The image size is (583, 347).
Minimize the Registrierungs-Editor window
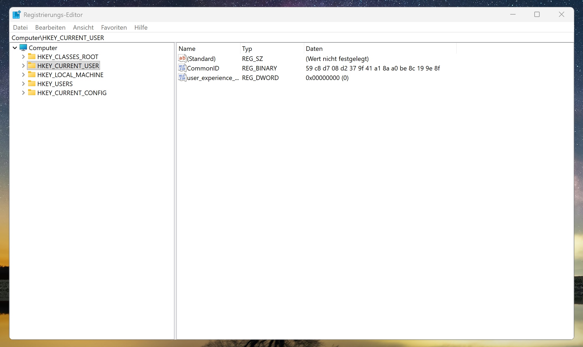pyautogui.click(x=513, y=14)
